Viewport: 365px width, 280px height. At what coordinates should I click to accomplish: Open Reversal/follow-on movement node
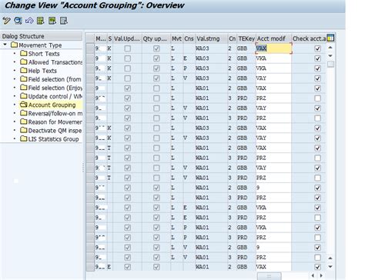(55, 113)
